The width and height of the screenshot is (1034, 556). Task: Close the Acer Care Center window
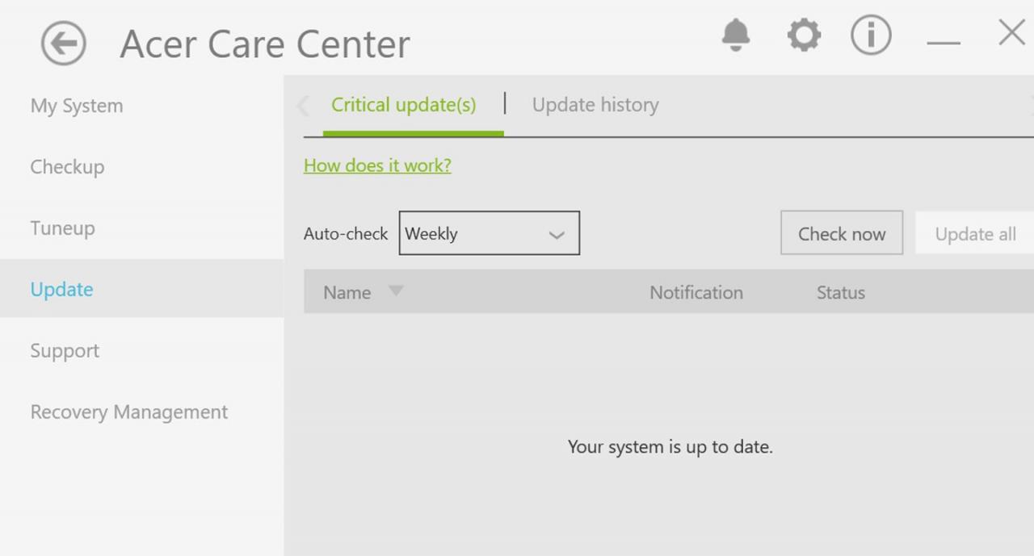coord(1011,33)
